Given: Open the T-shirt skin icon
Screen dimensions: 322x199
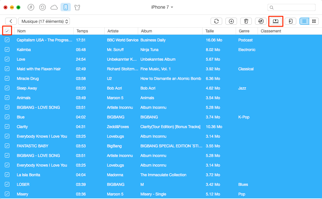Looking at the screenshot, I should [77, 8].
